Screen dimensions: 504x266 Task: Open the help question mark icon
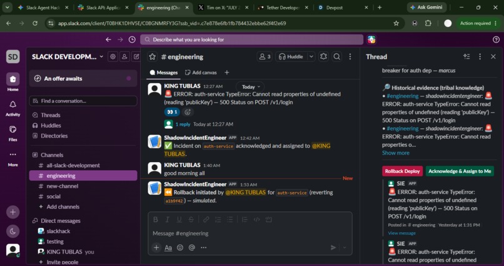496,39
